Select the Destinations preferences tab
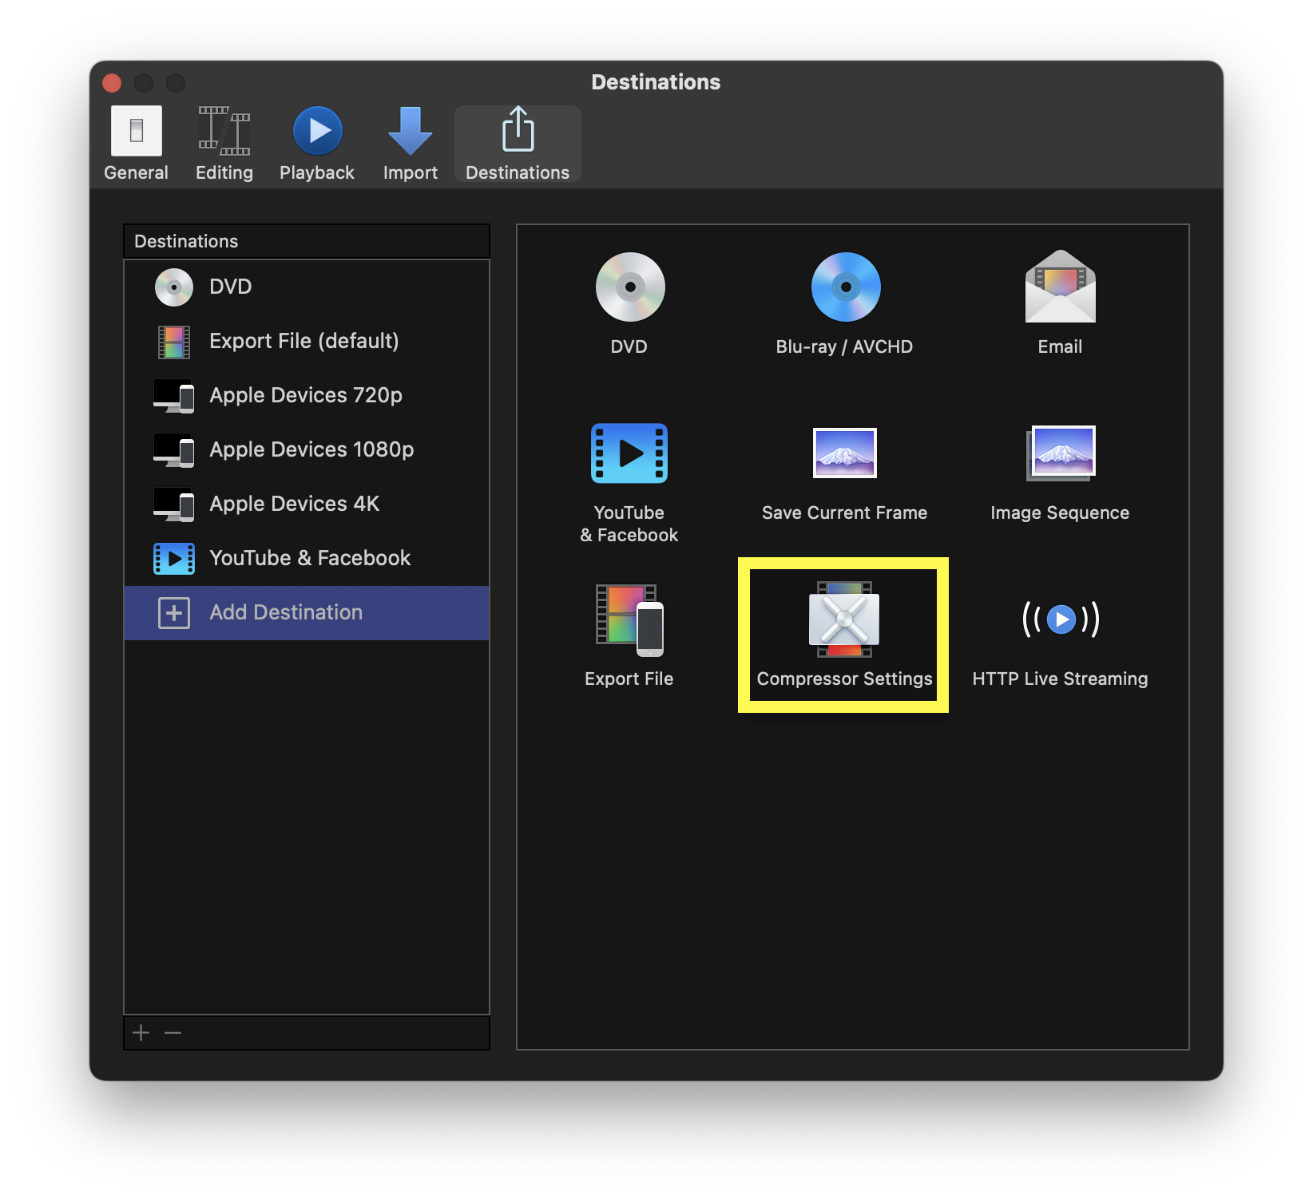This screenshot has width=1313, height=1199. [x=518, y=144]
